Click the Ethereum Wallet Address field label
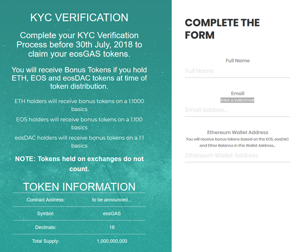Screen dimensions: 297x252 pyautogui.click(x=238, y=132)
